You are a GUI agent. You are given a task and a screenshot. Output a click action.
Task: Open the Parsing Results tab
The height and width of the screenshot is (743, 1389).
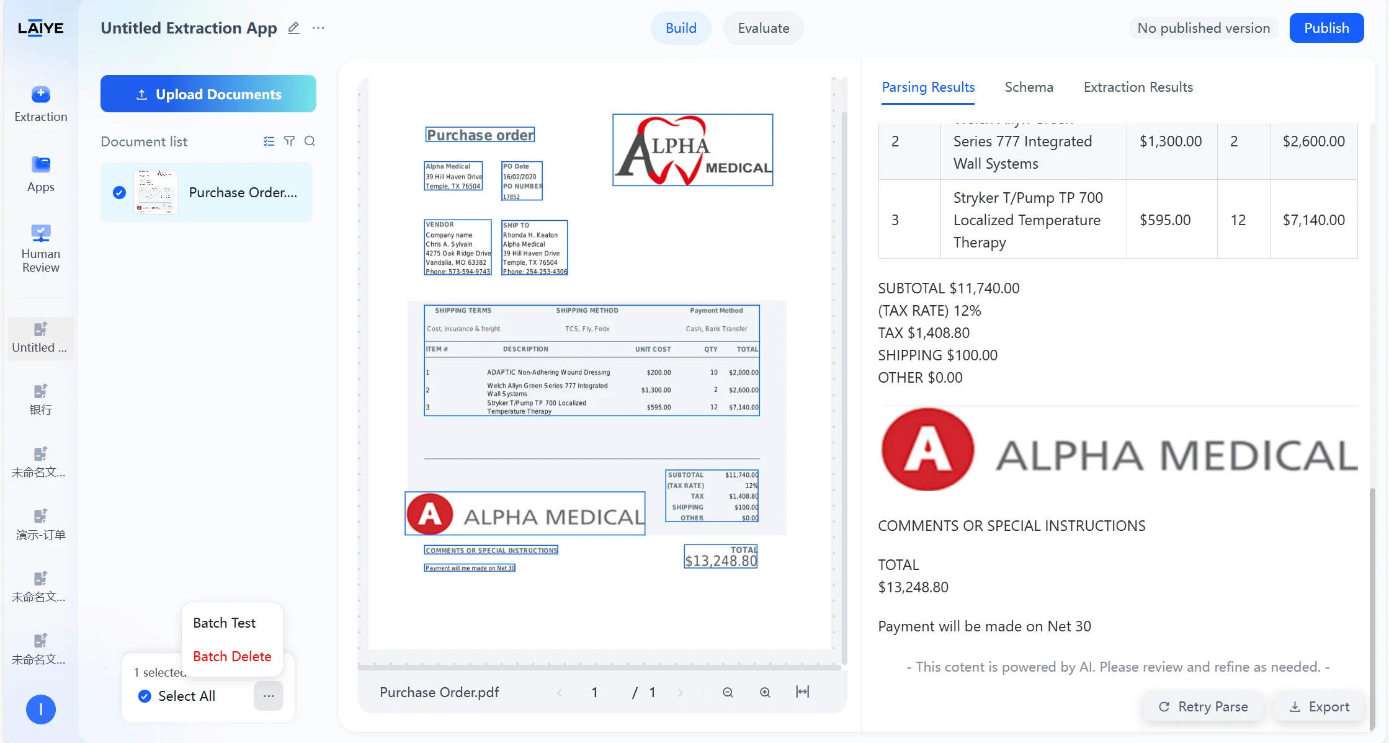point(928,87)
